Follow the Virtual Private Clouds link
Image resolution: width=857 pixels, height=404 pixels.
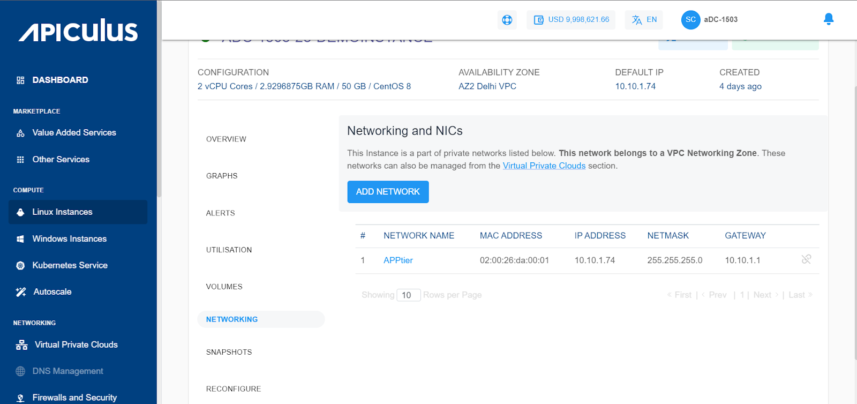click(x=544, y=166)
